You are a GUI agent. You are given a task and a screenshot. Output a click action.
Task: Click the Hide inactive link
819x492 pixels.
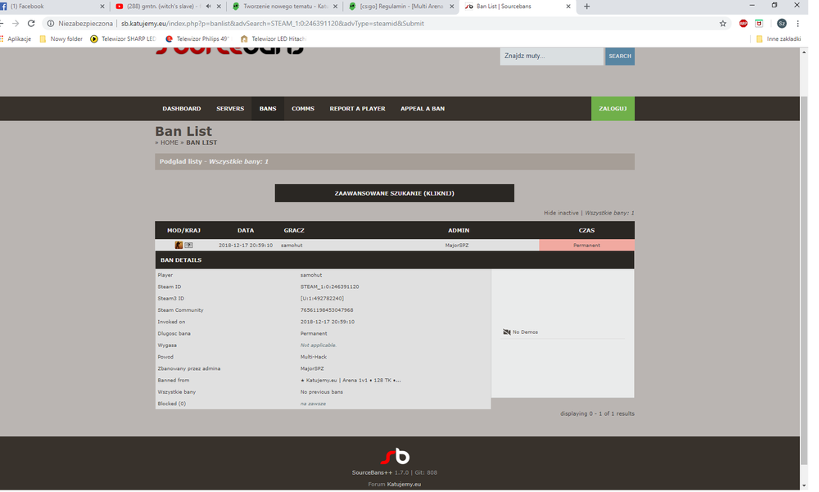[x=561, y=213]
